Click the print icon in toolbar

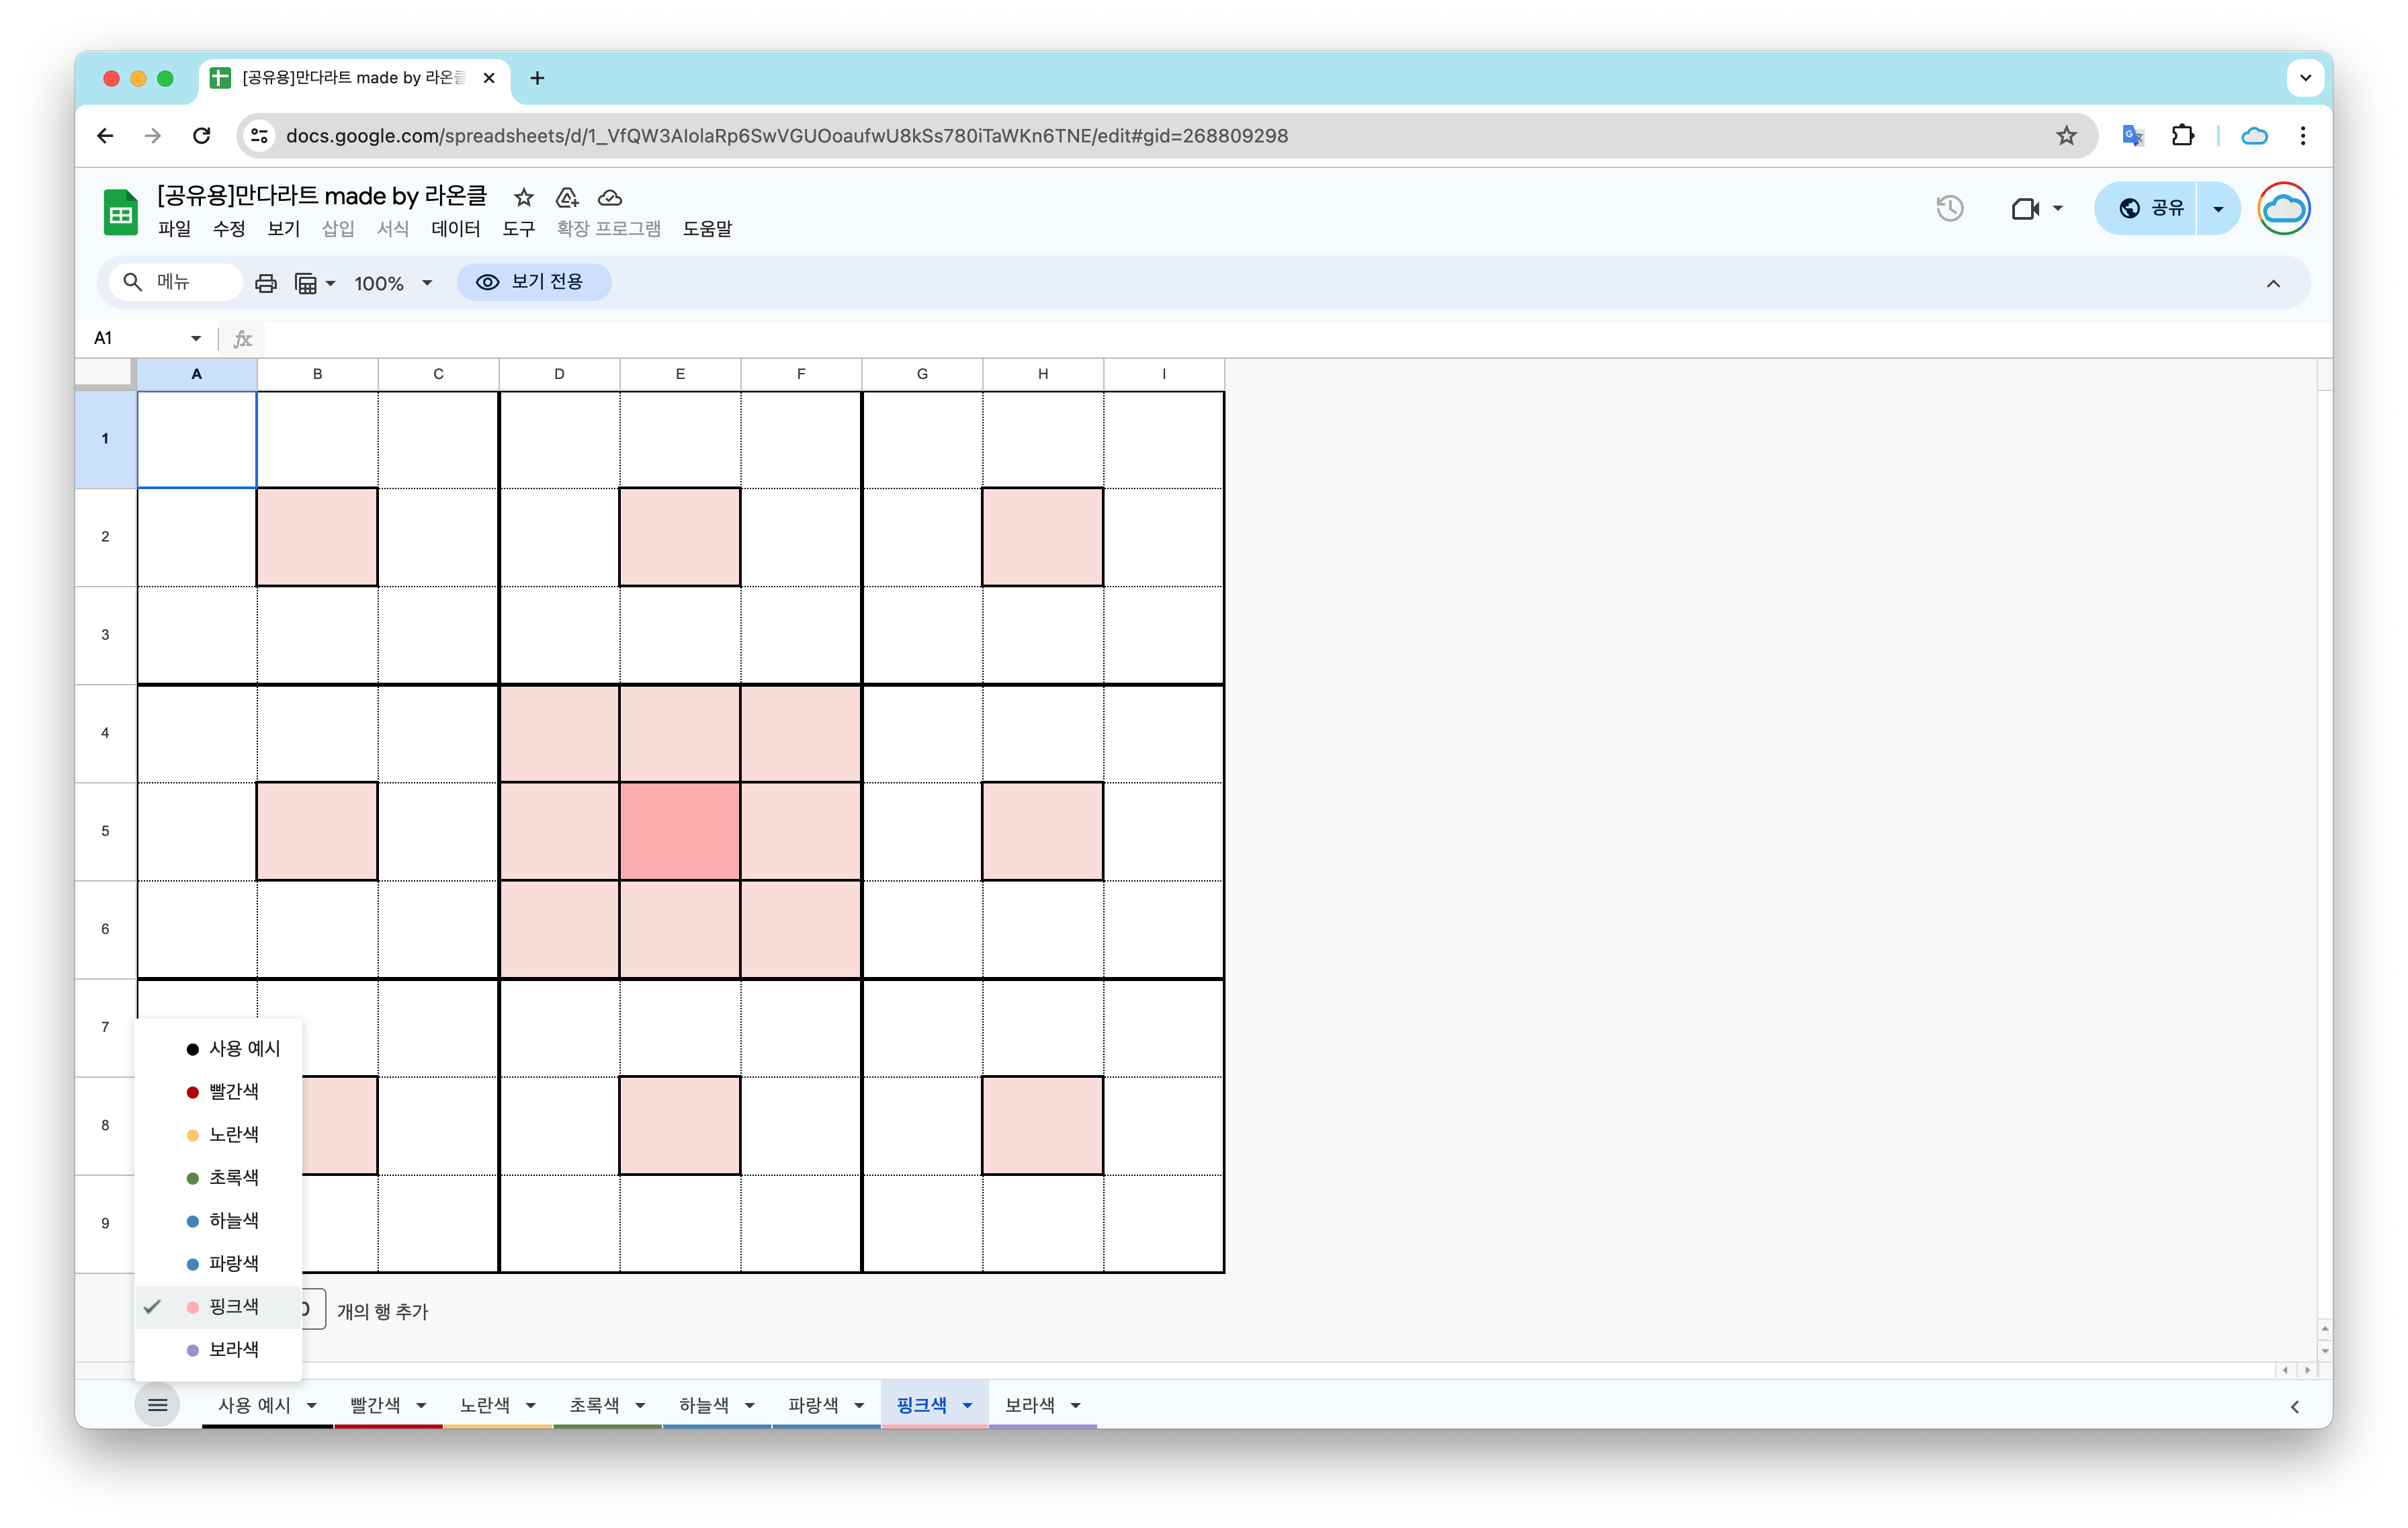point(265,283)
